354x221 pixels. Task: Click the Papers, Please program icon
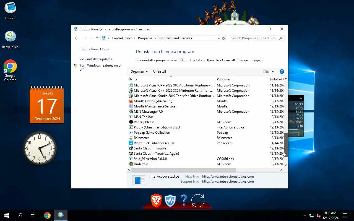click(131, 122)
